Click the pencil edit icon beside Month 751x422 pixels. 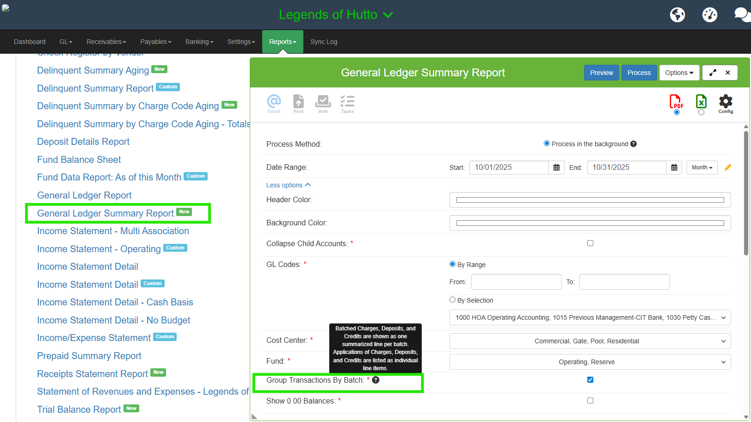pos(728,168)
